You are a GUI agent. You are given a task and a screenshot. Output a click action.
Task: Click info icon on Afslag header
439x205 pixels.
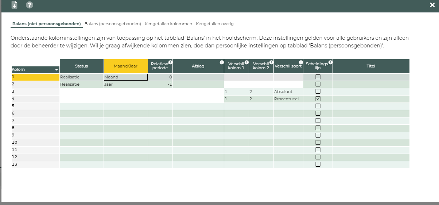click(x=222, y=62)
